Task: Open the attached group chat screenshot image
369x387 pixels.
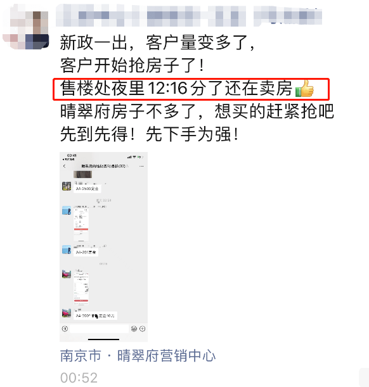Action: (x=103, y=247)
